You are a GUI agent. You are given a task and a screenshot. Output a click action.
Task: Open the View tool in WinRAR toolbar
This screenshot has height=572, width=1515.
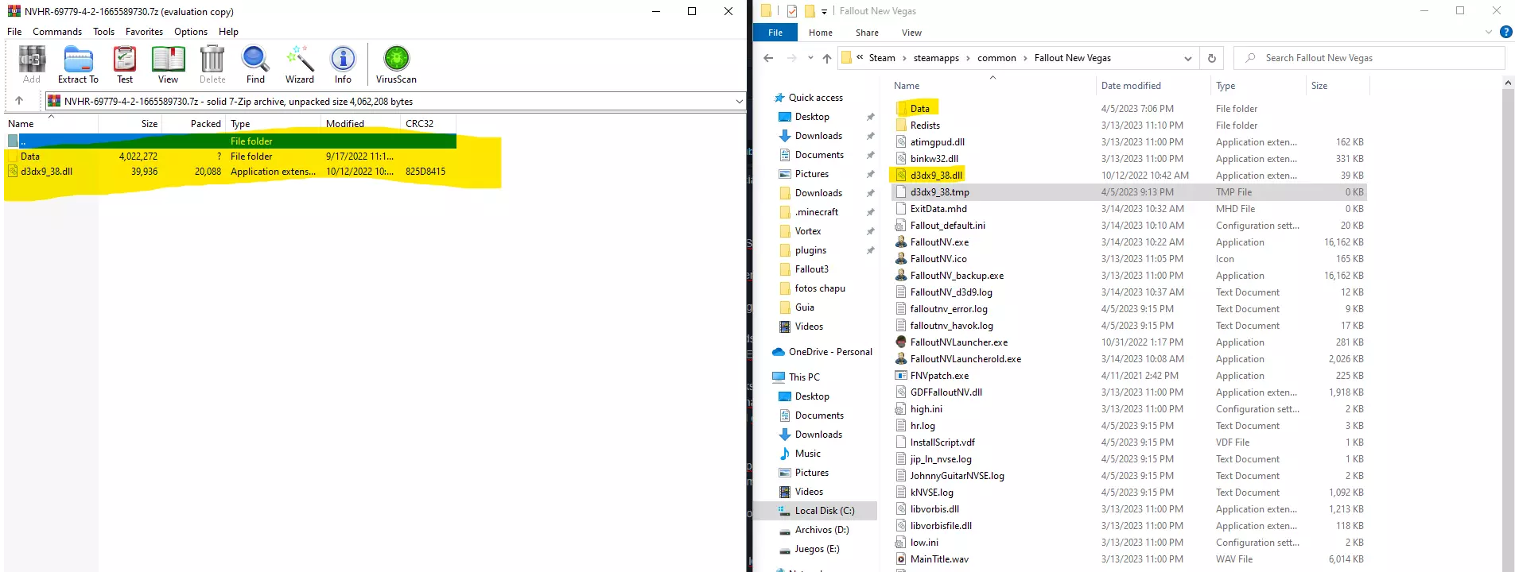[x=168, y=64]
